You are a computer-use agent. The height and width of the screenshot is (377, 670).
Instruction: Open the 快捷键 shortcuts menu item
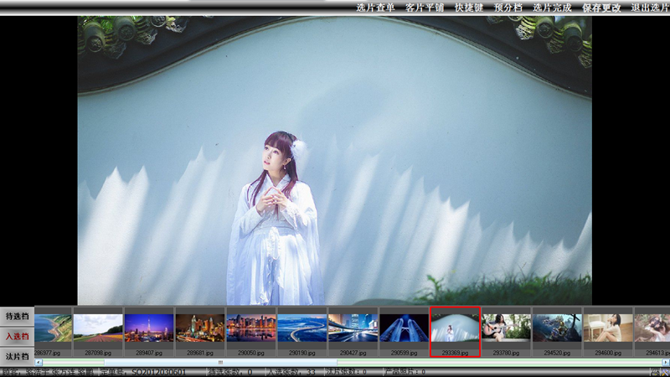tap(469, 8)
